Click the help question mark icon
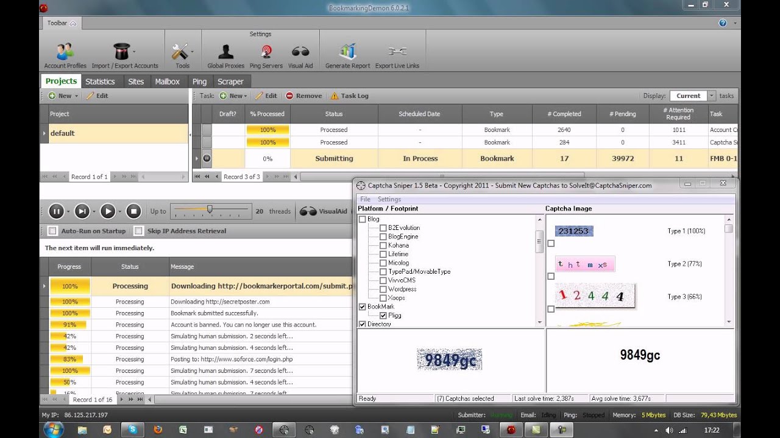780x438 pixels. click(x=723, y=23)
